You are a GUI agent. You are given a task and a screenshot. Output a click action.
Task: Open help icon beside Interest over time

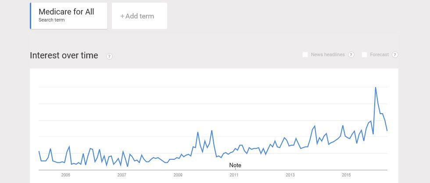pyautogui.click(x=109, y=56)
